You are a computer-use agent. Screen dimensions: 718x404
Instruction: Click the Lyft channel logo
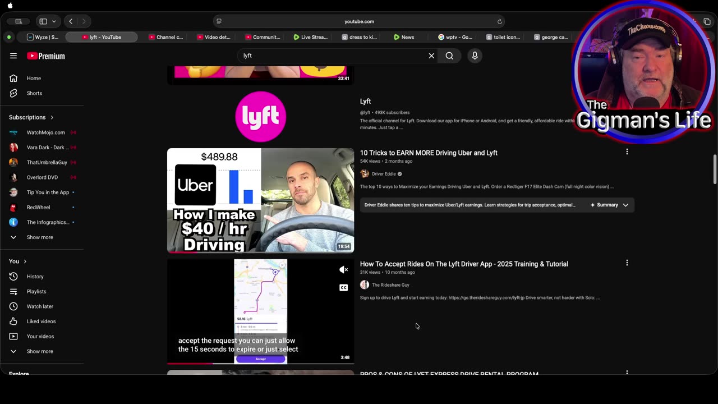point(261,117)
